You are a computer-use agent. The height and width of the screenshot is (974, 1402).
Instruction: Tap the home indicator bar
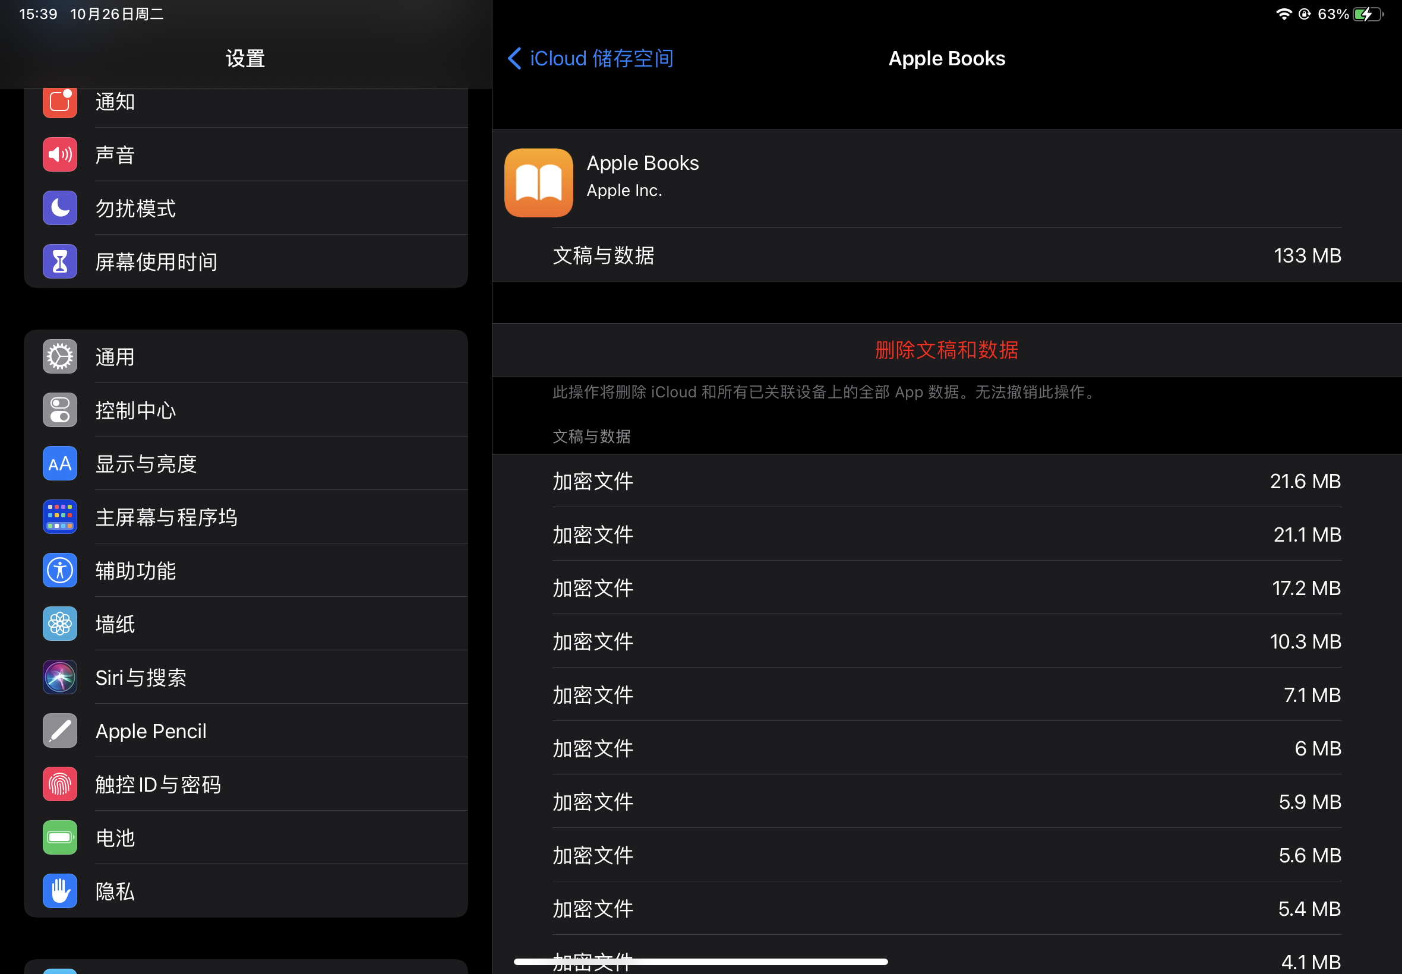pyautogui.click(x=700, y=962)
